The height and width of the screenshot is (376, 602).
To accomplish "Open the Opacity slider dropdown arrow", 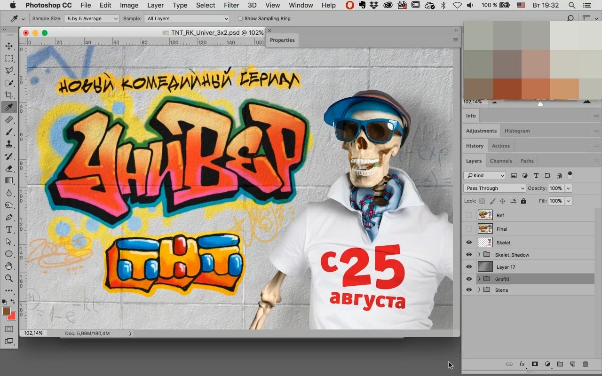I will [568, 188].
